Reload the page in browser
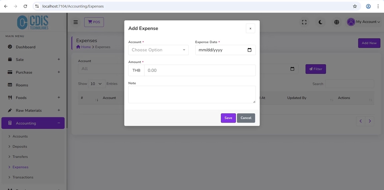This screenshot has height=190, width=384. tap(25, 6)
